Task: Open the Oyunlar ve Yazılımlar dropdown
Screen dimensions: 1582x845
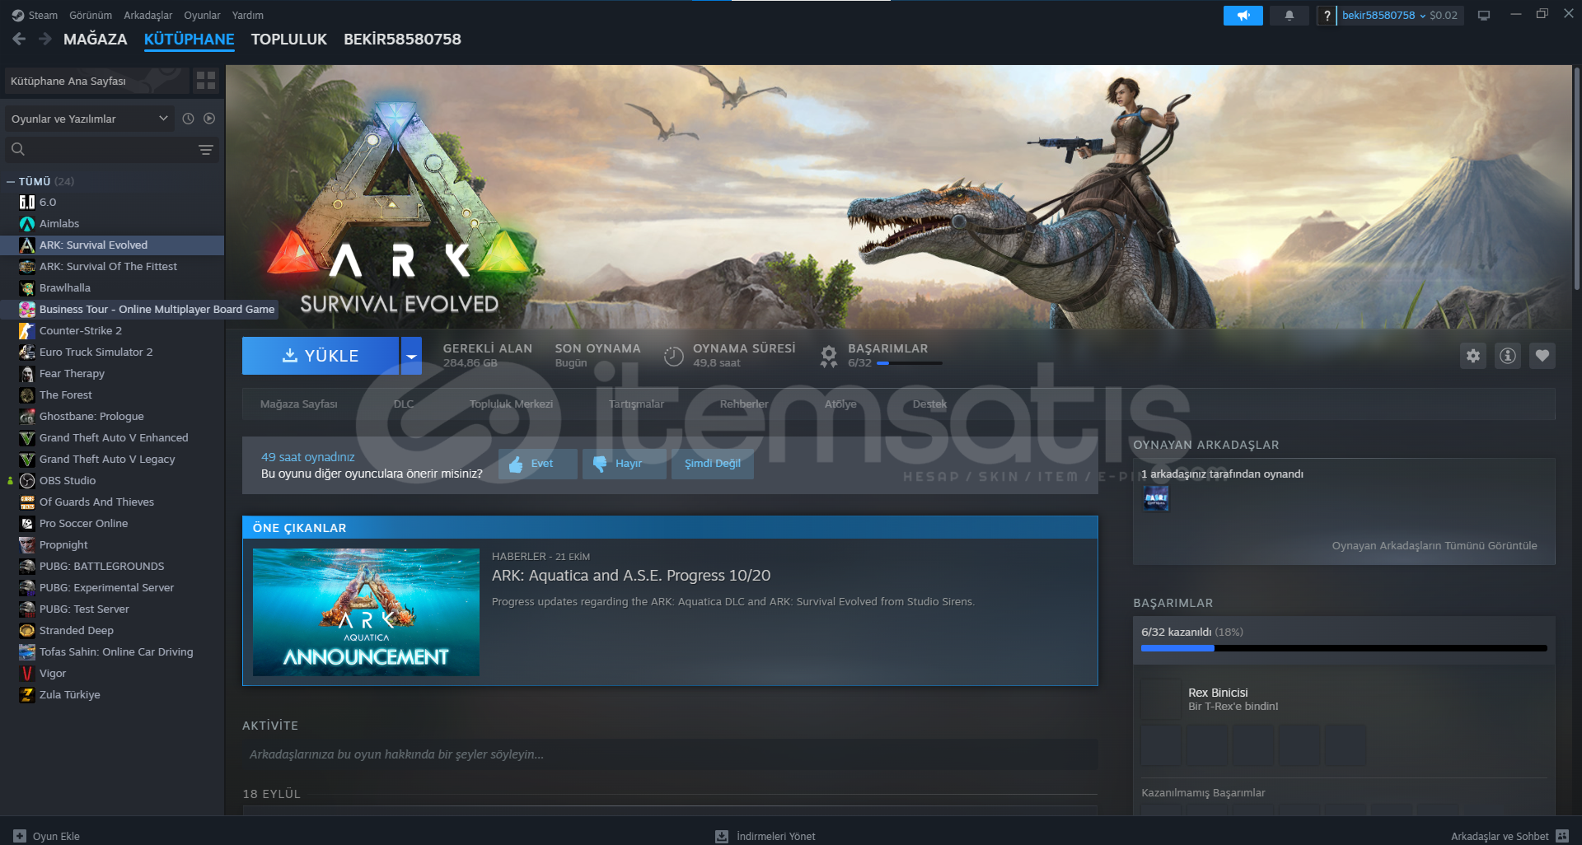Action: click(x=88, y=118)
